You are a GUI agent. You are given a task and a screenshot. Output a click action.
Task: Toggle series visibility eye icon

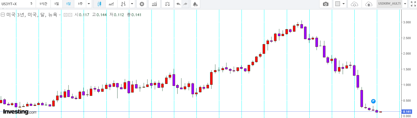coord(66,15)
